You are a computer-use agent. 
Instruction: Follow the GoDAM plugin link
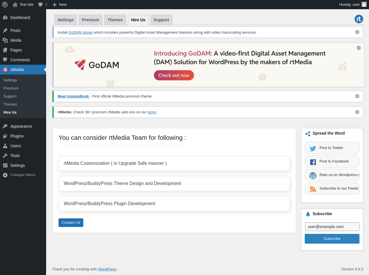[81, 33]
